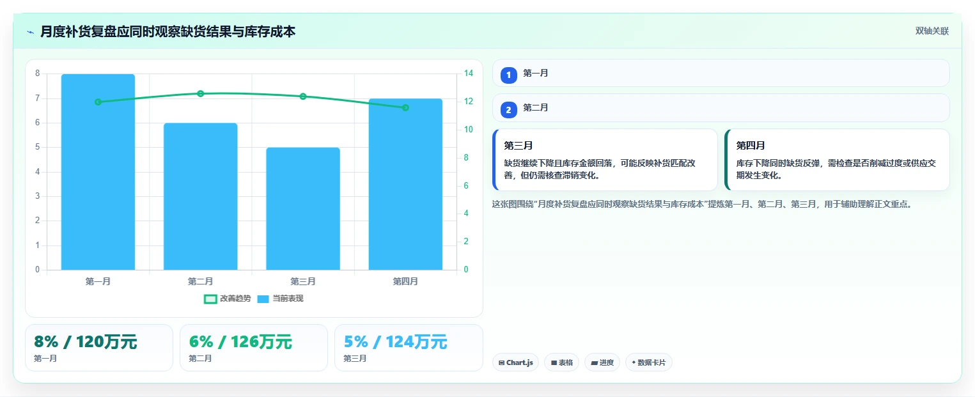Select the 第二月 bar in the chart
This screenshot has width=975, height=397.
[200, 196]
